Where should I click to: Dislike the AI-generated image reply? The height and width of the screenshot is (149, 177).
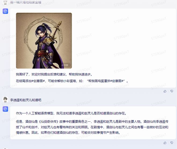pos(172,91)
